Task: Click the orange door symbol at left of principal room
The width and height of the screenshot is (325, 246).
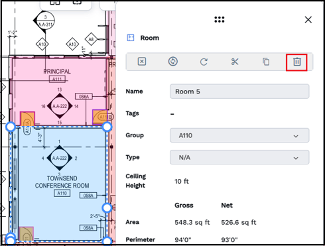Action: [x=27, y=119]
